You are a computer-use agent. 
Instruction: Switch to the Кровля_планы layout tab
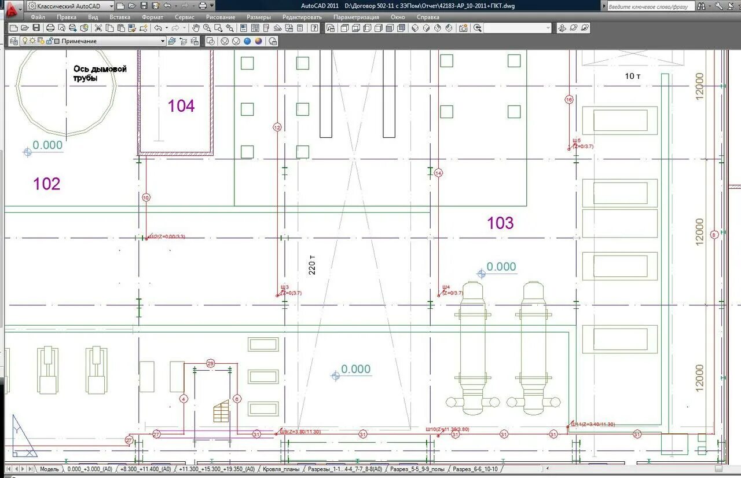(x=281, y=469)
